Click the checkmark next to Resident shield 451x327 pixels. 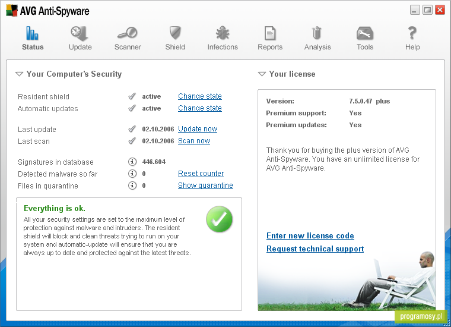132,96
